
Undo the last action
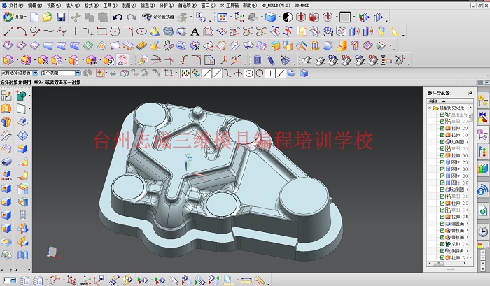[x=118, y=17]
